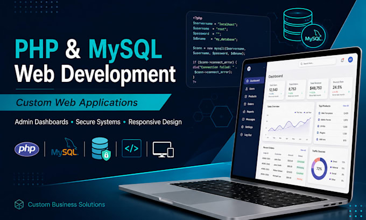The width and height of the screenshot is (366, 220).
Task: Click the Secure Systems text
Action: 98,122
